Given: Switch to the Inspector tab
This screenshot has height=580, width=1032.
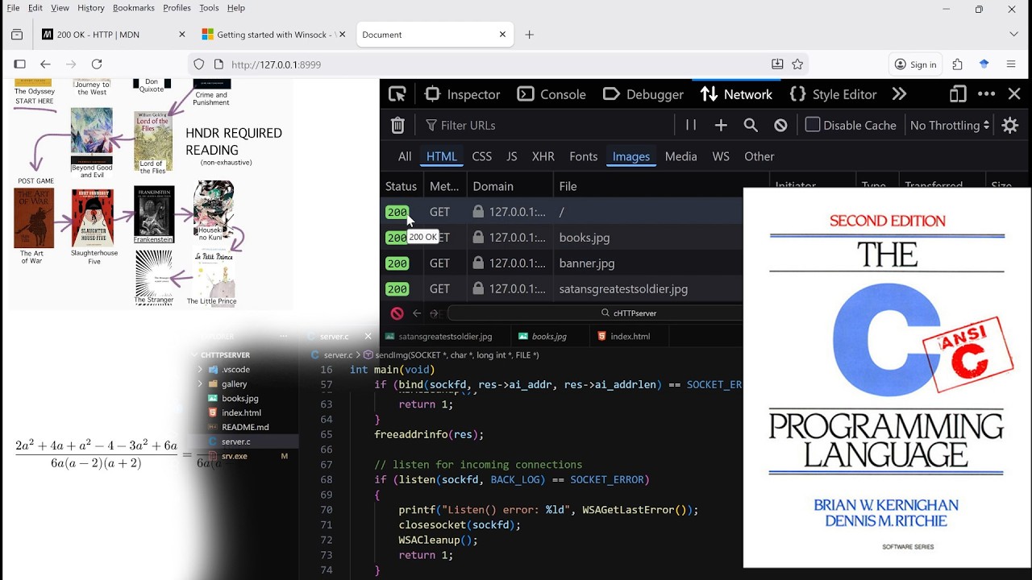Looking at the screenshot, I should (x=462, y=94).
